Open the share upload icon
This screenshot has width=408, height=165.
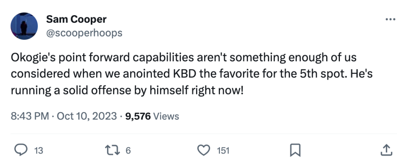[x=386, y=150]
